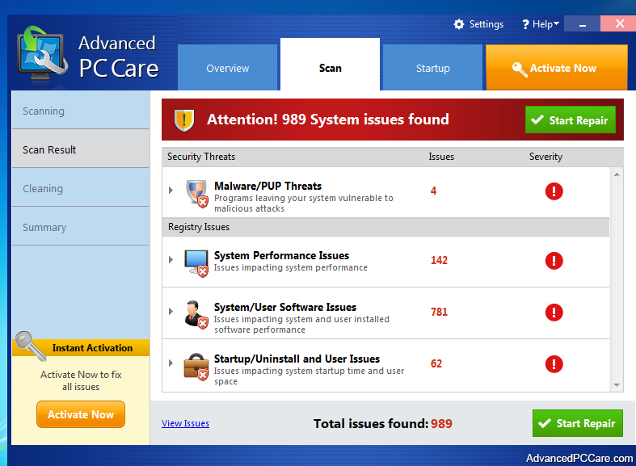This screenshot has width=636, height=466.
Task: Click the yellow warning shield in Attention banner
Action: coord(185,120)
